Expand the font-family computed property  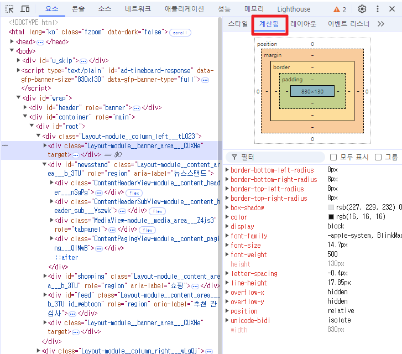(227, 236)
